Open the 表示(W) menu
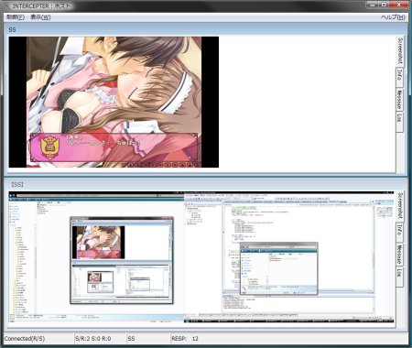The width and height of the screenshot is (412, 348). pyautogui.click(x=40, y=17)
